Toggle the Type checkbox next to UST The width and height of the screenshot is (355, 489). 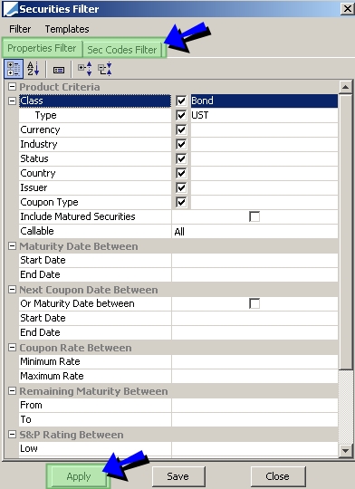181,115
